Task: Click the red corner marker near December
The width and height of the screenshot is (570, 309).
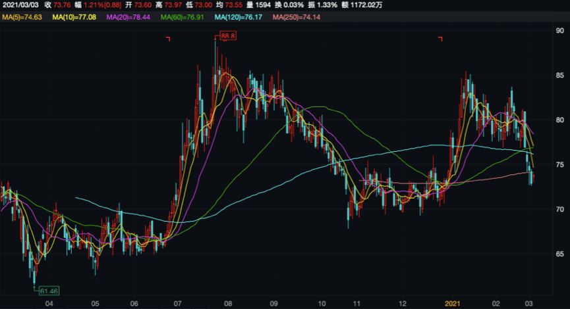Action: tap(440, 39)
